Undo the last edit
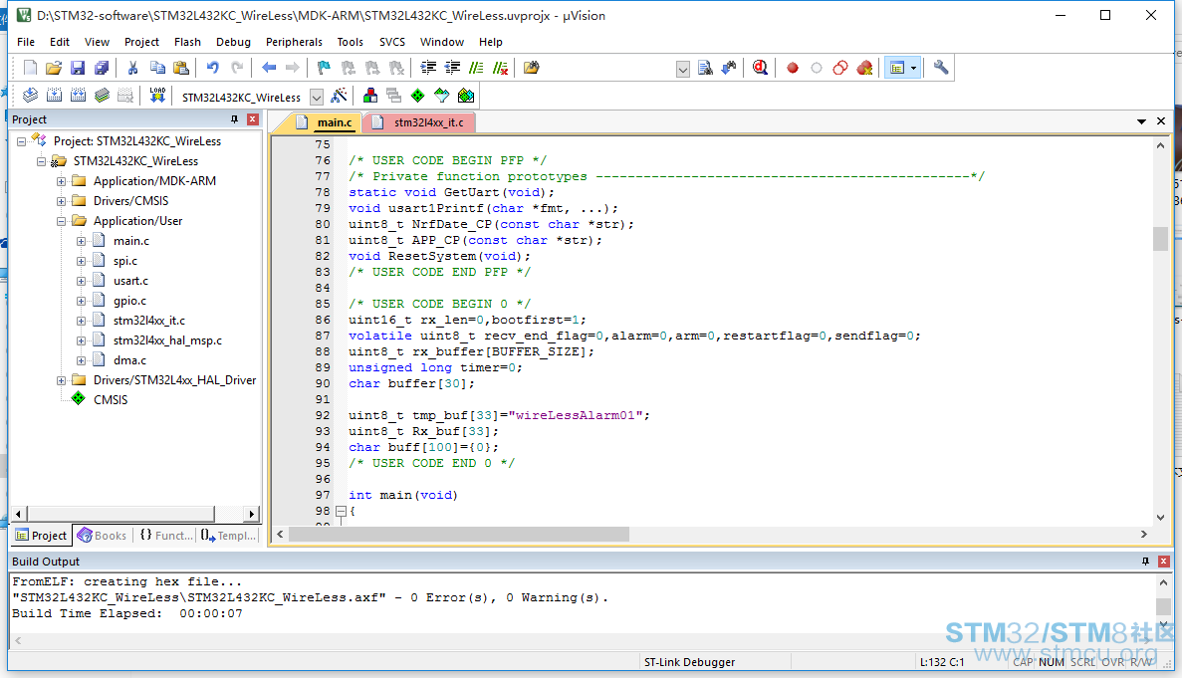The width and height of the screenshot is (1182, 678). 212,68
